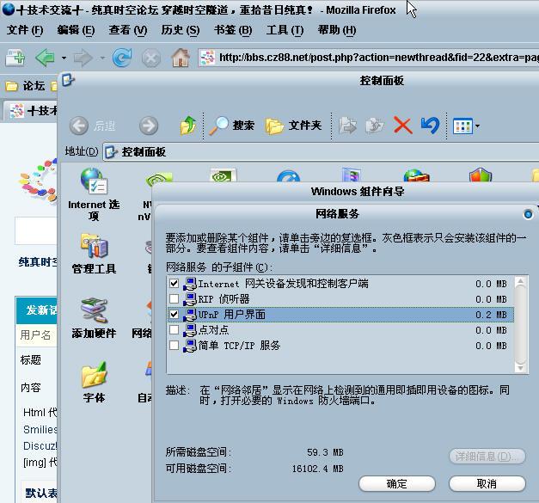This screenshot has width=539, height=503.
Task: Click Firefox stop loading icon
Action: (151, 58)
